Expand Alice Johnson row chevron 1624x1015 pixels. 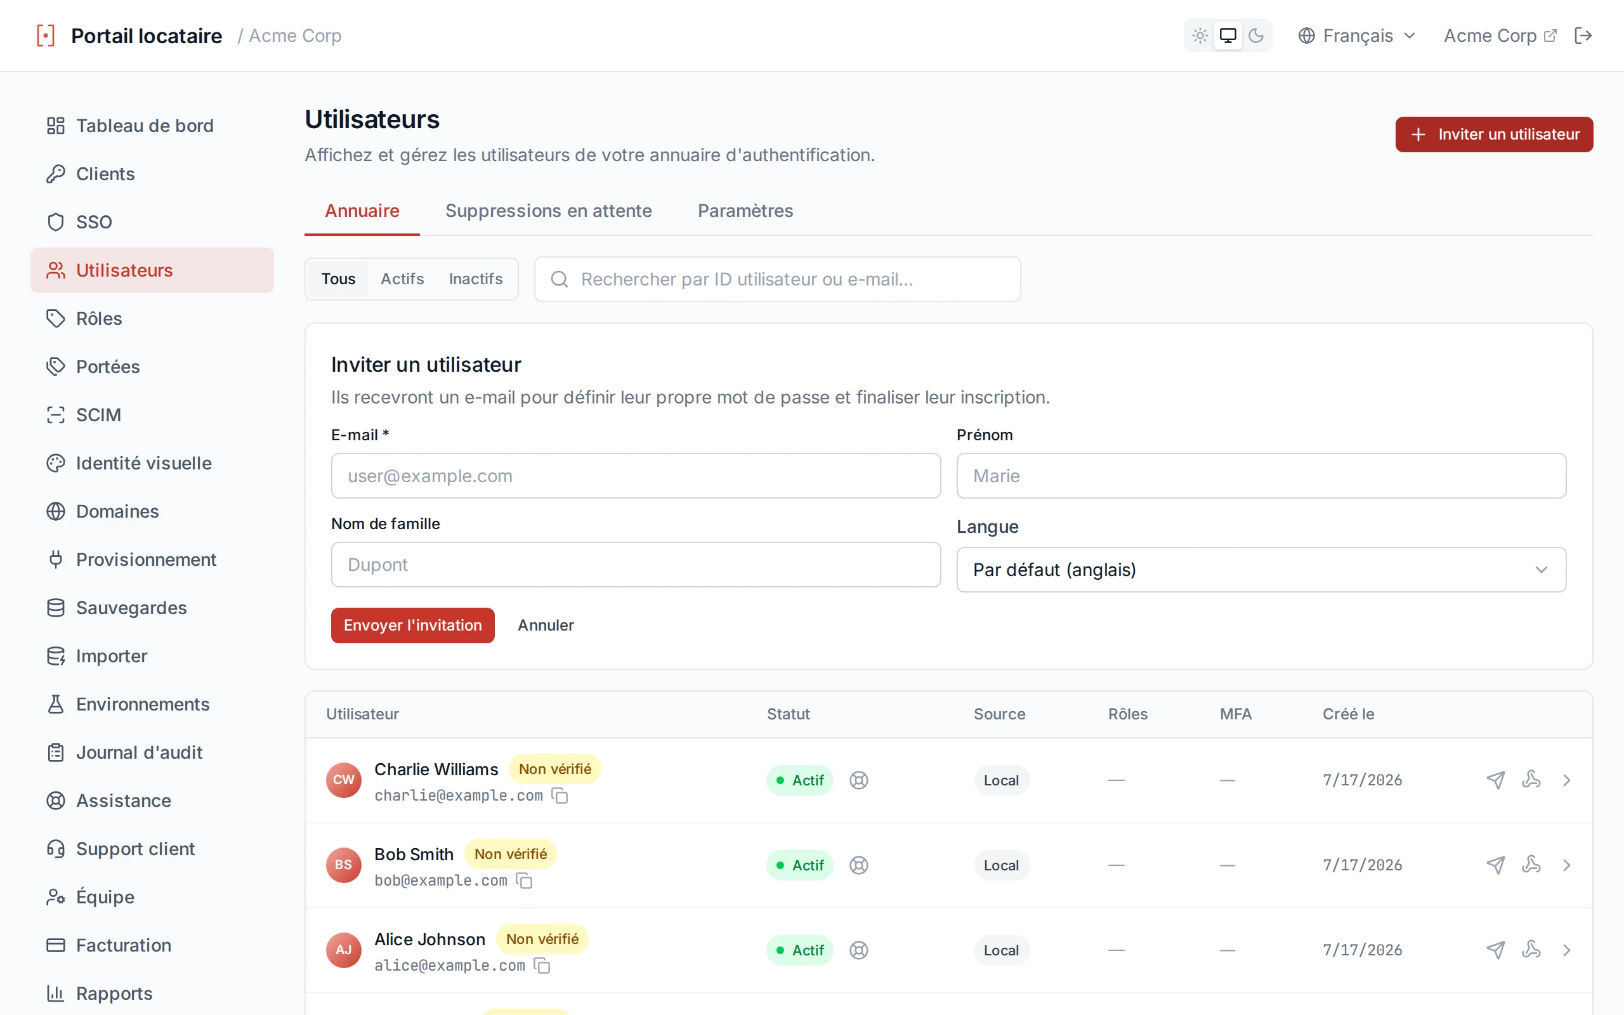pyautogui.click(x=1566, y=950)
